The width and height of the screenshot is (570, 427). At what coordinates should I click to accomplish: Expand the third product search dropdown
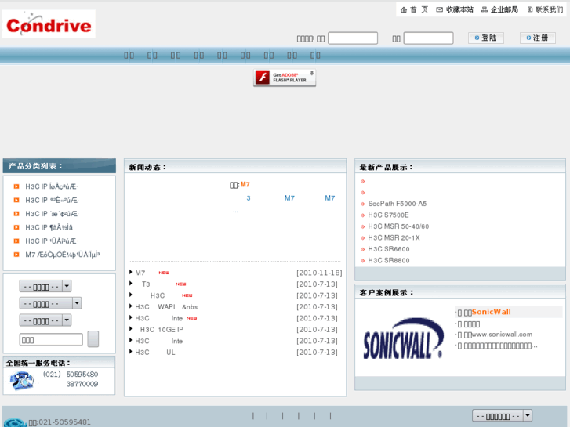pos(45,320)
